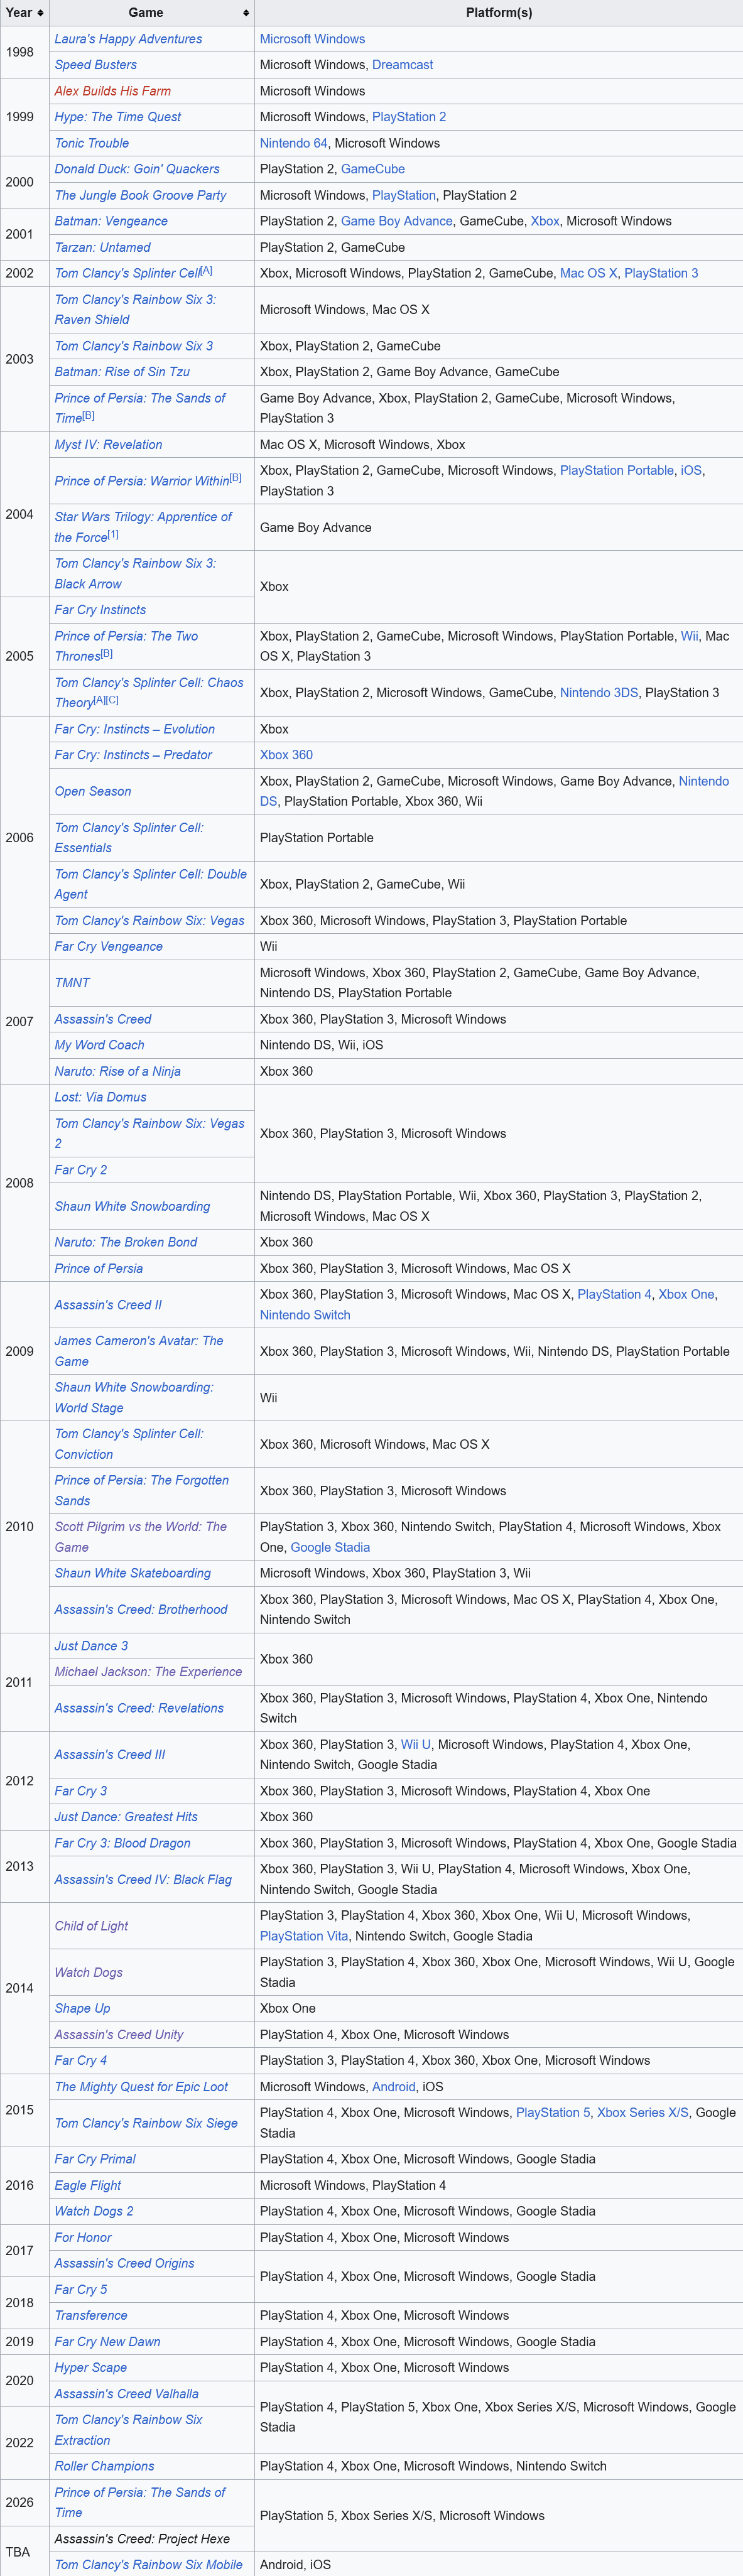
Task: Open Michael Jackson: The Experience link
Action: click(x=148, y=1672)
